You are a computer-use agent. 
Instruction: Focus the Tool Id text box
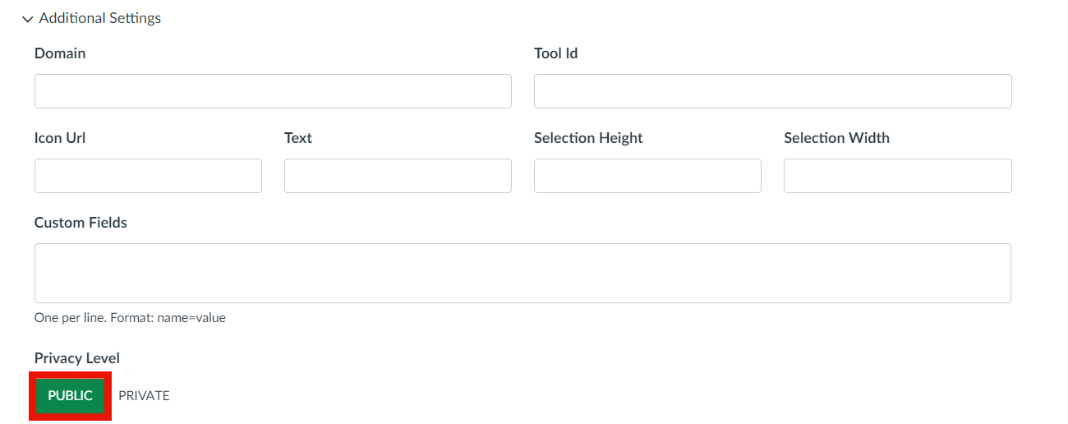pos(772,91)
